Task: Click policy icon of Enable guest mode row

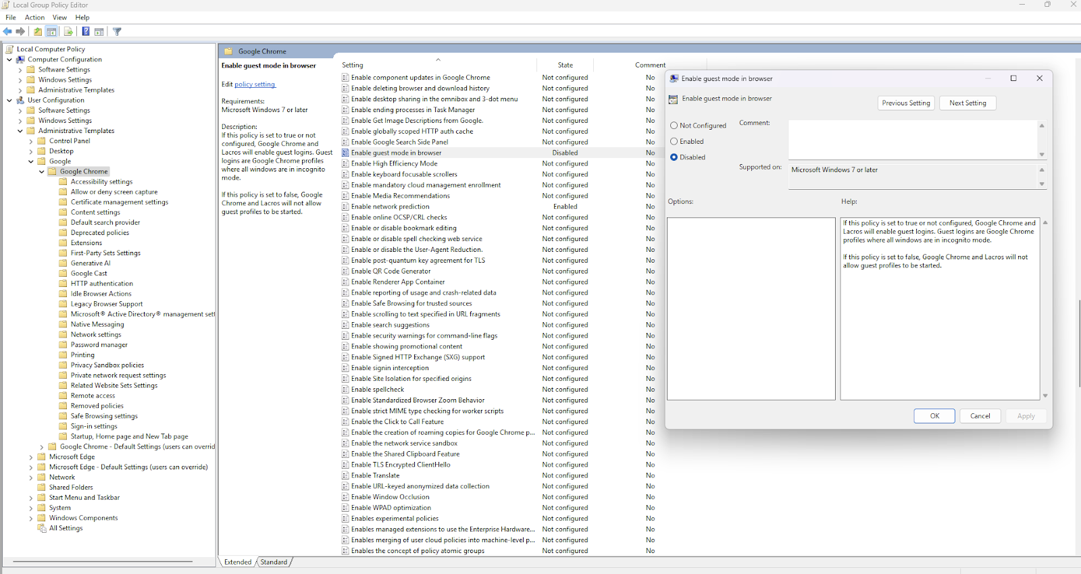Action: tap(345, 153)
